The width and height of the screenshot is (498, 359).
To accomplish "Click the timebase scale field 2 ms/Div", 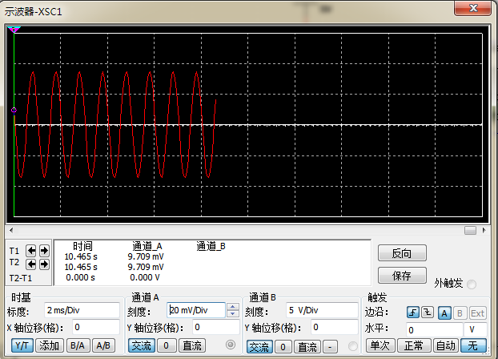I will click(82, 310).
